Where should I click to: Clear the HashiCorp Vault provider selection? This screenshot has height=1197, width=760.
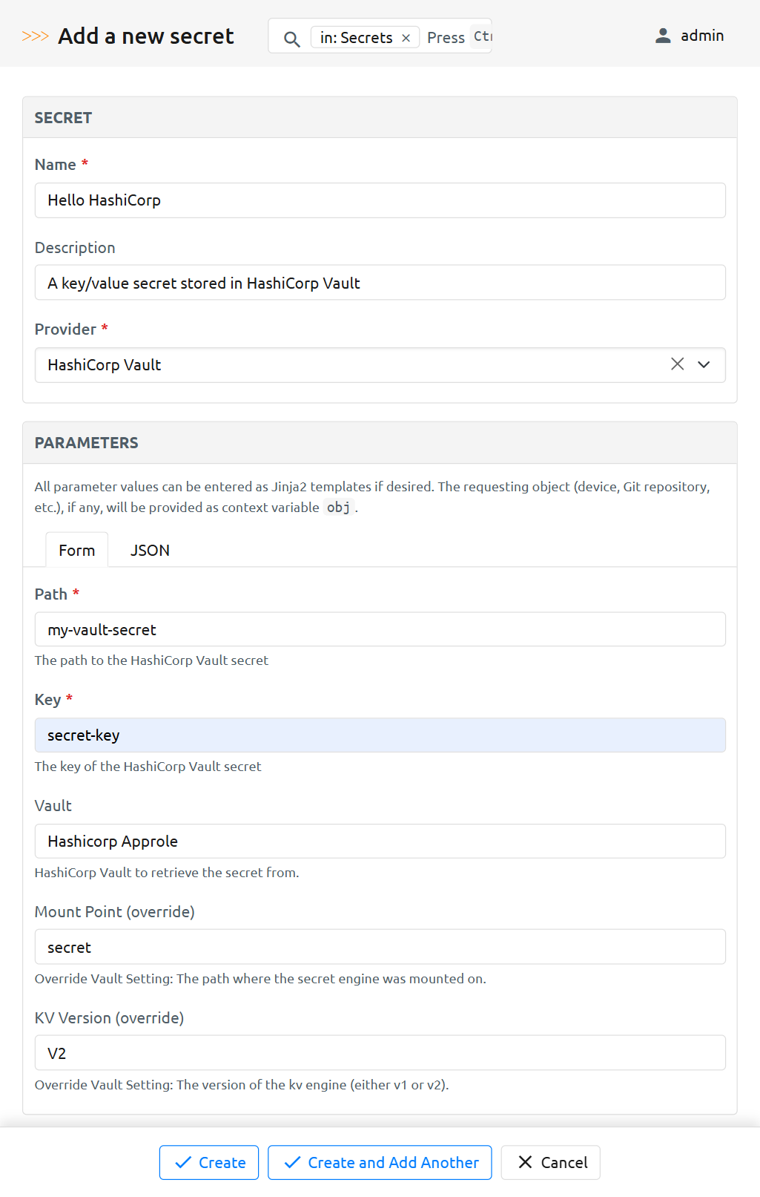677,364
